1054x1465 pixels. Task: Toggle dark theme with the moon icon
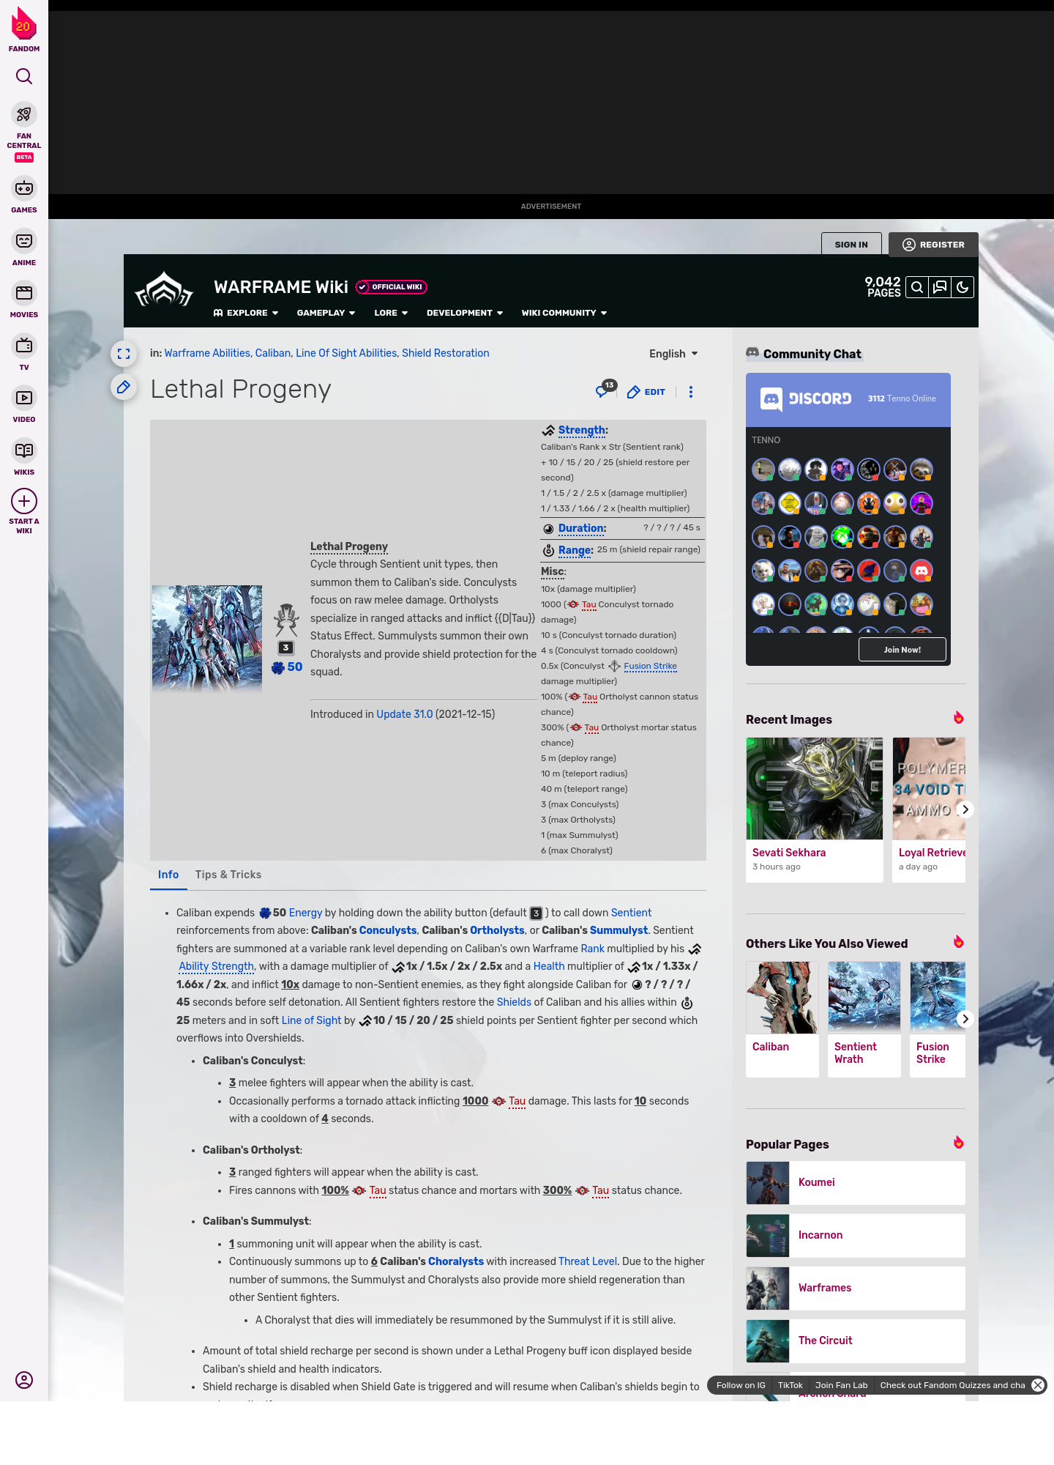pyautogui.click(x=963, y=287)
